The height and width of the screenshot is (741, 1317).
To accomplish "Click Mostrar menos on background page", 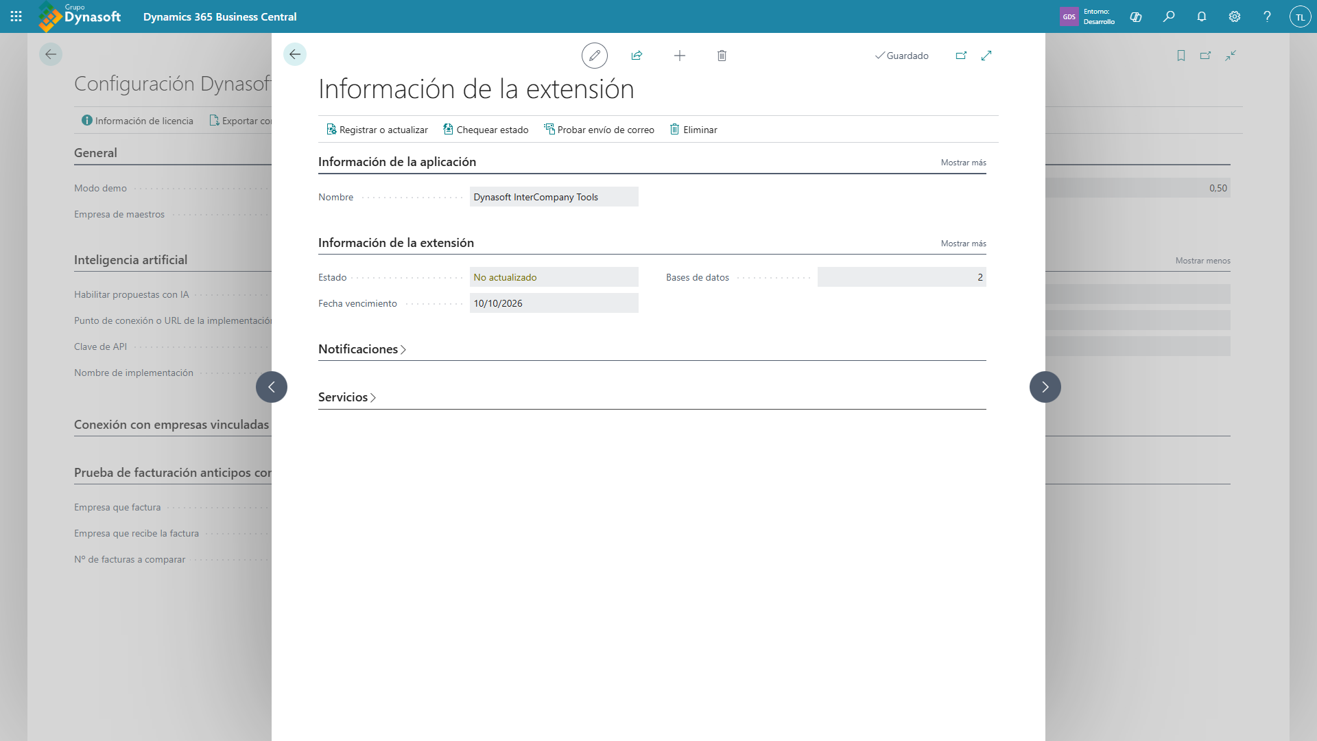I will pos(1202,261).
